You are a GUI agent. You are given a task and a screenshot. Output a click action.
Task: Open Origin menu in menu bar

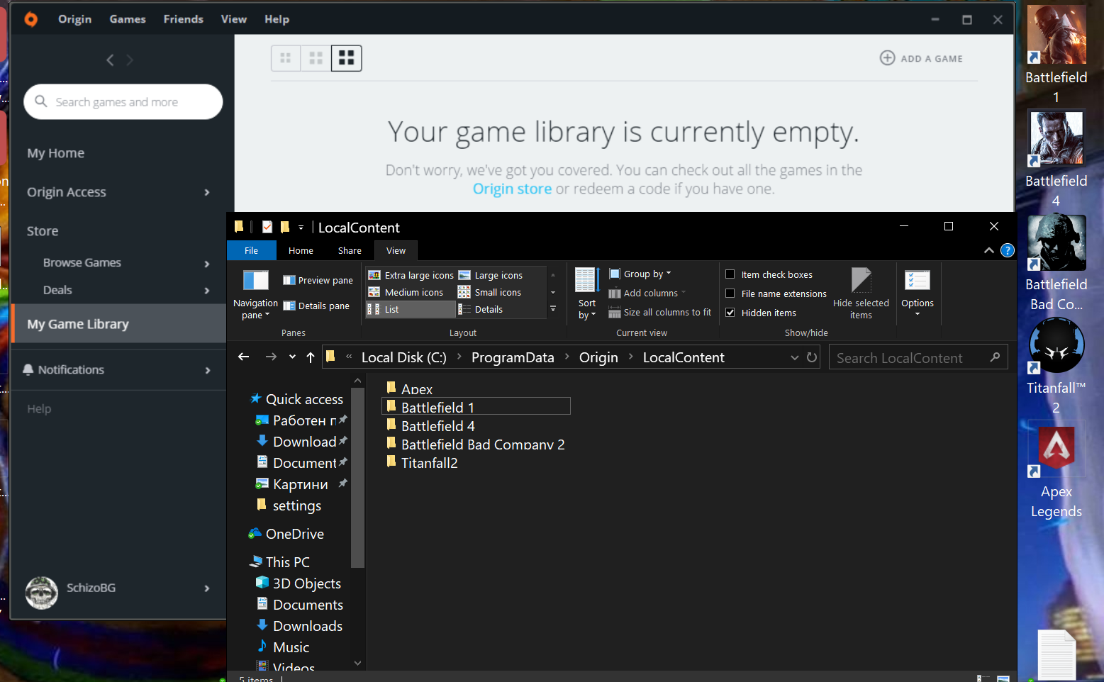pos(74,19)
